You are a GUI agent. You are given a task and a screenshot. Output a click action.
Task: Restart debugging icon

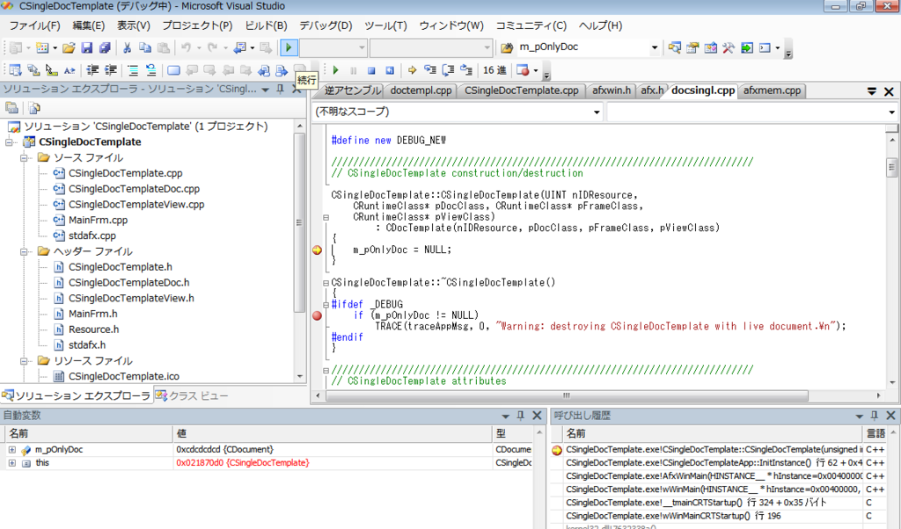point(390,70)
